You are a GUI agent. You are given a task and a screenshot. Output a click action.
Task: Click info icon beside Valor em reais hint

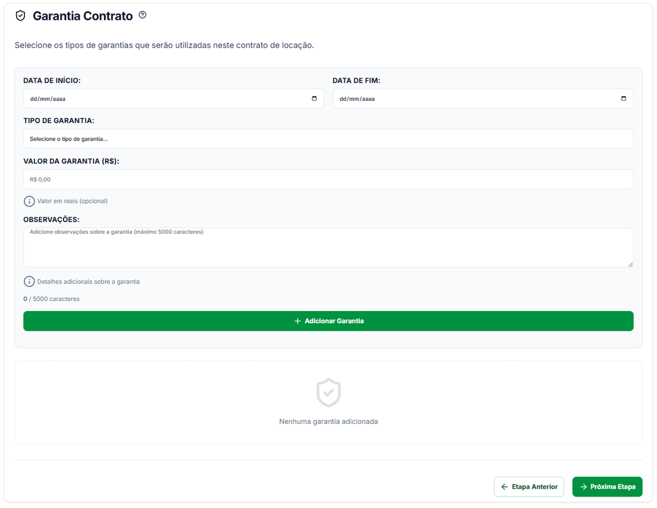click(x=29, y=201)
